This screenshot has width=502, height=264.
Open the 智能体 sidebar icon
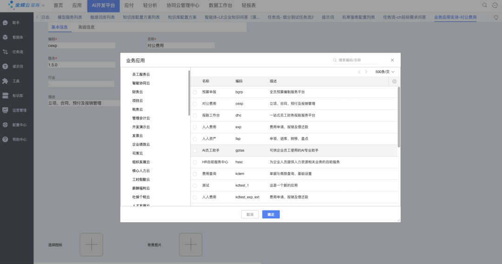5,38
